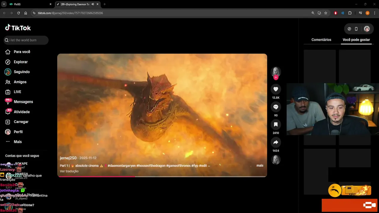Open the TikTok coins icon
The width and height of the screenshot is (379, 213).
tap(349, 29)
